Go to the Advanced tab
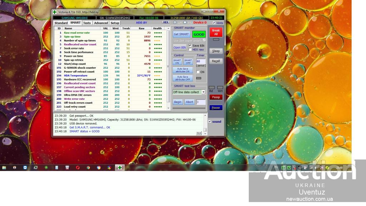 pos(101,23)
